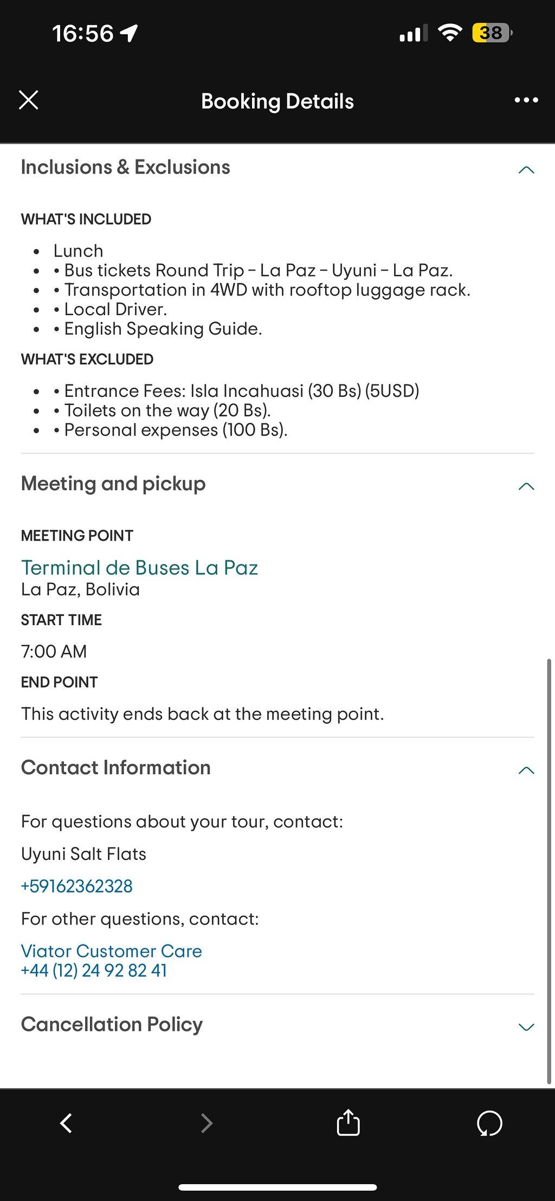Close the Booking Details page

(29, 100)
